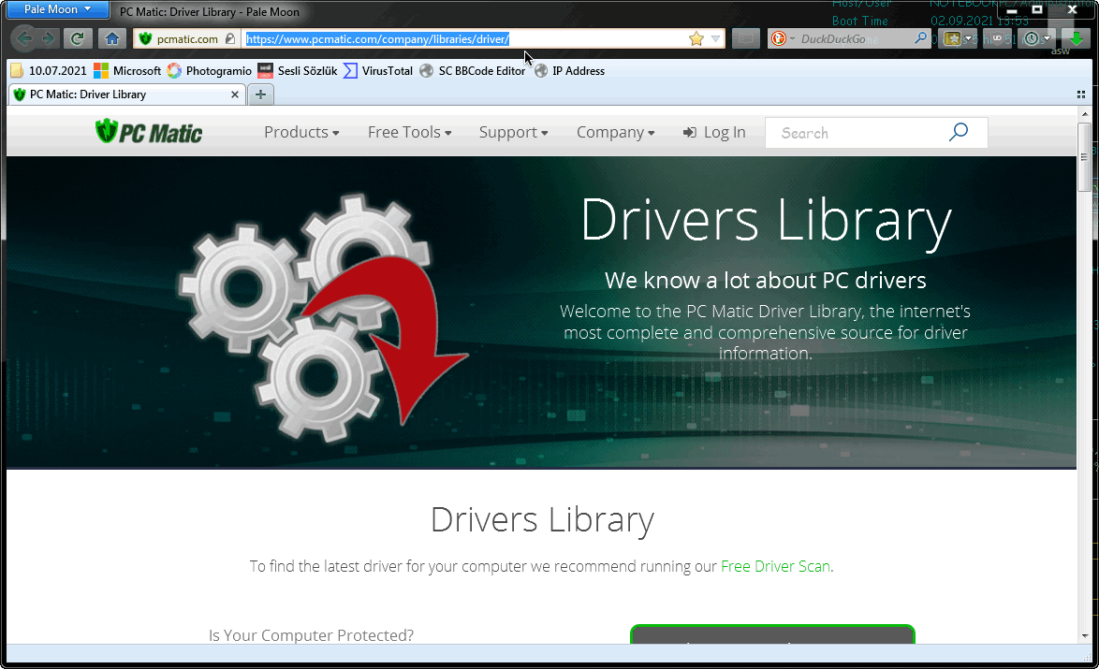Click the 'Drivers Library' banner title
This screenshot has height=669, width=1099.
pyautogui.click(x=766, y=220)
